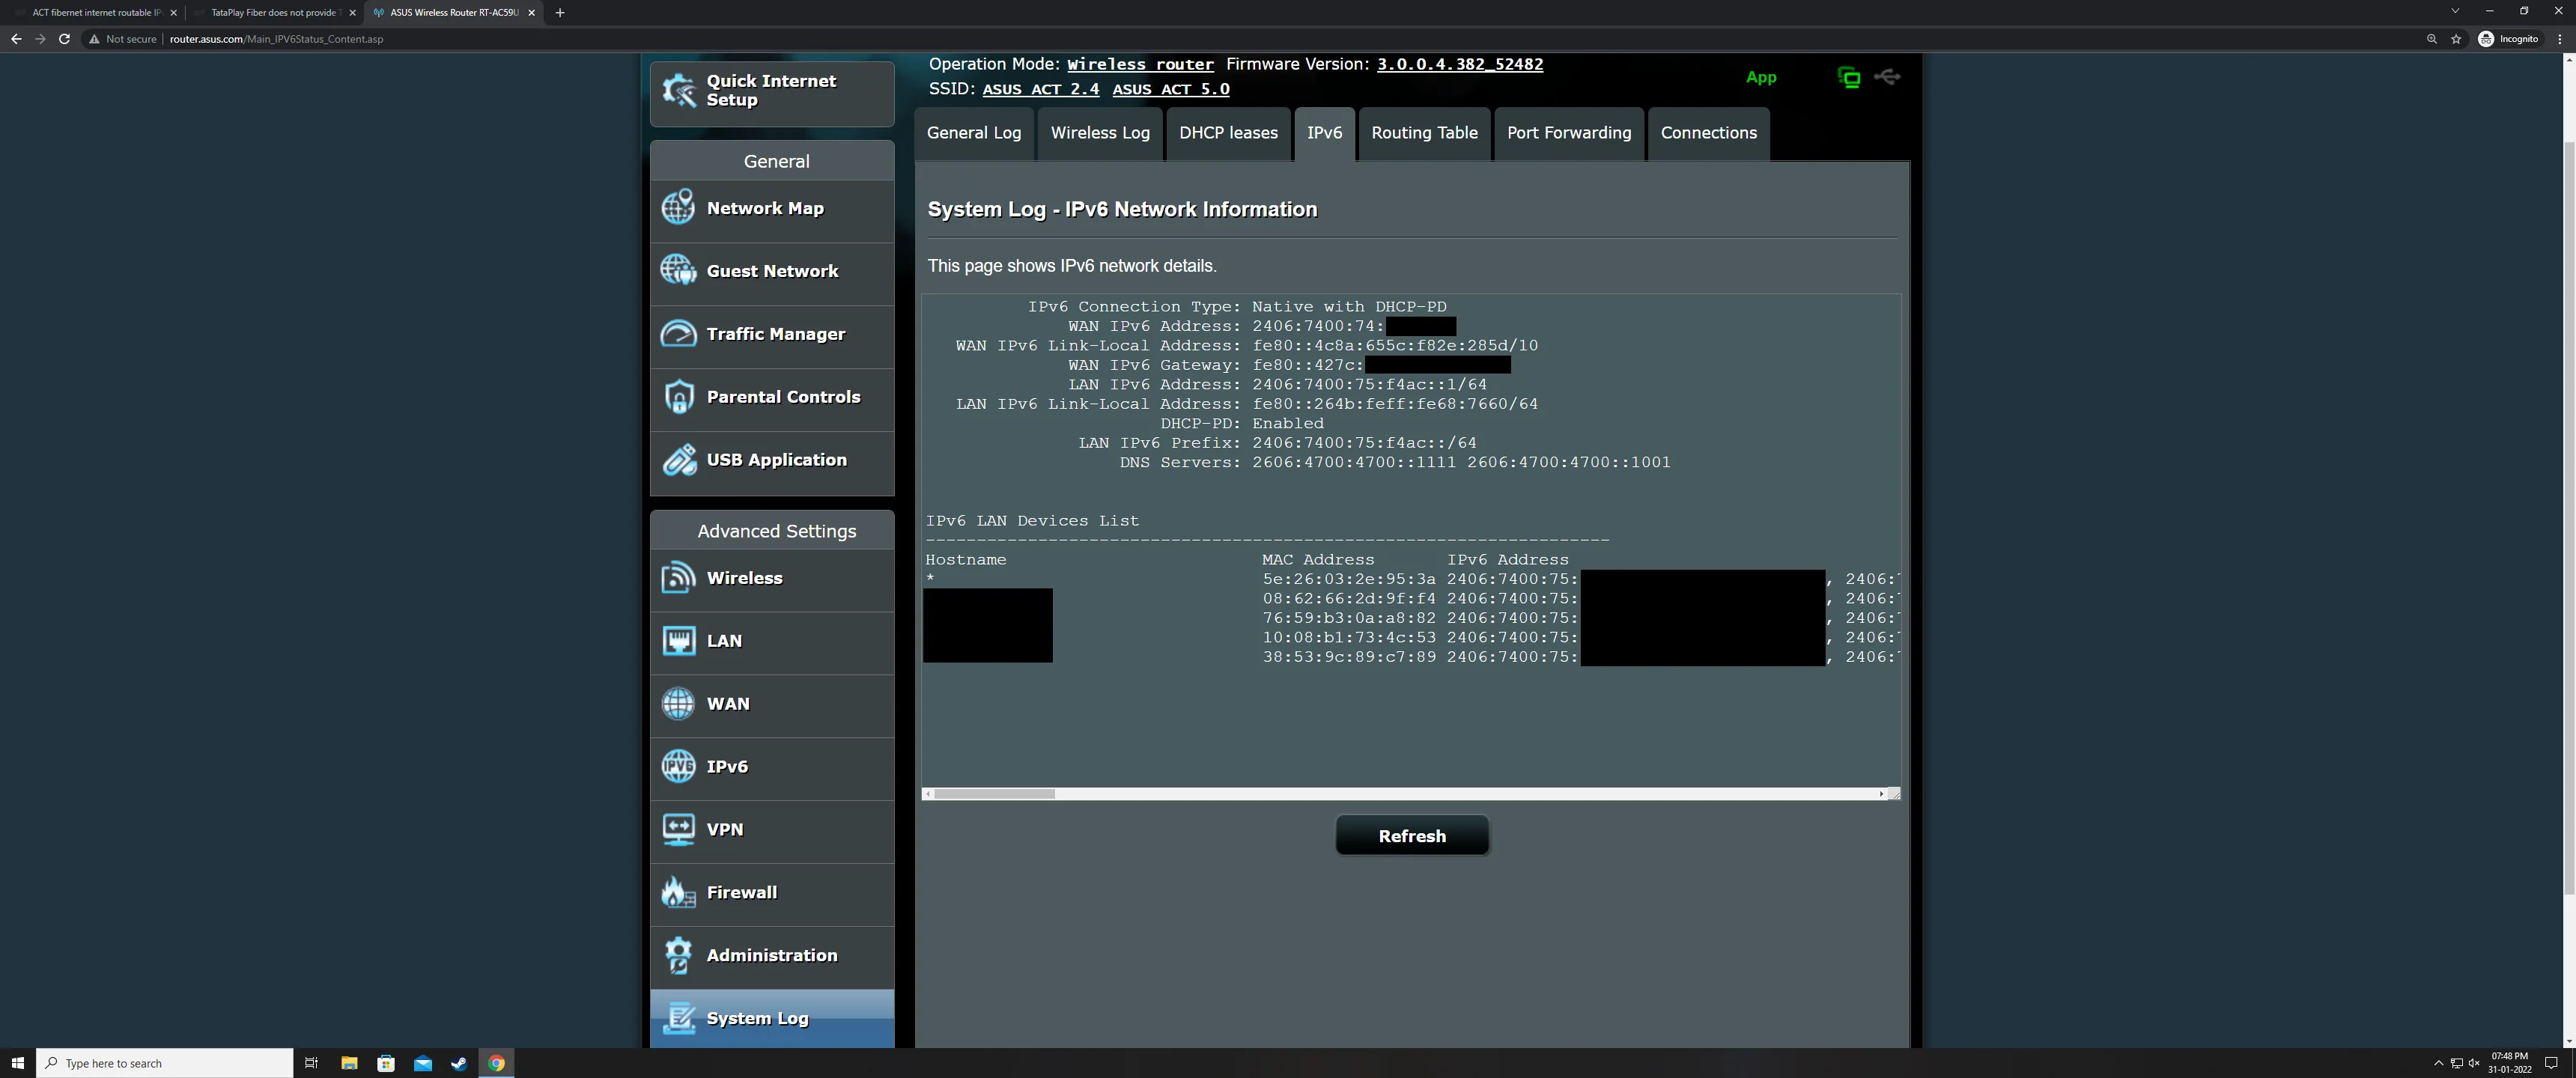Click the browser zoom magnifier icon

(2431, 39)
